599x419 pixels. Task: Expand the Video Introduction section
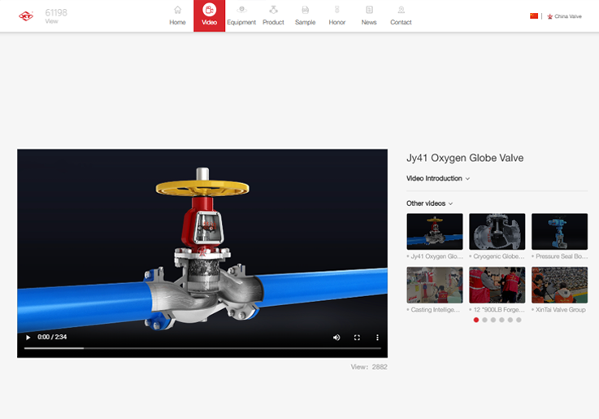(437, 178)
